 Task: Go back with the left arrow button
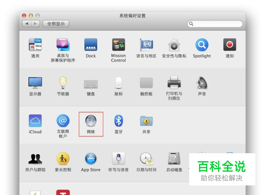pyautogui.click(x=27, y=24)
